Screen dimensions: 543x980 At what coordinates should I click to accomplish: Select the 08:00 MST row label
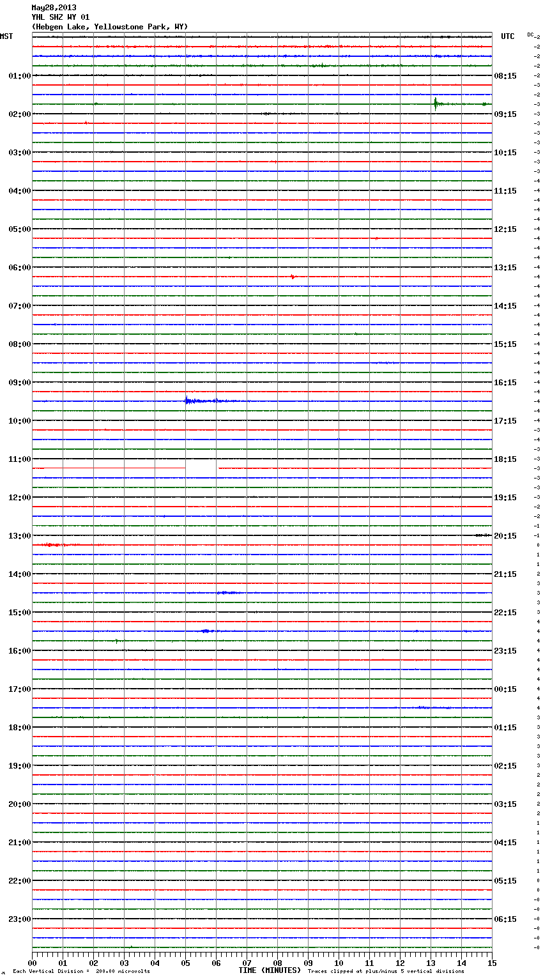20,344
